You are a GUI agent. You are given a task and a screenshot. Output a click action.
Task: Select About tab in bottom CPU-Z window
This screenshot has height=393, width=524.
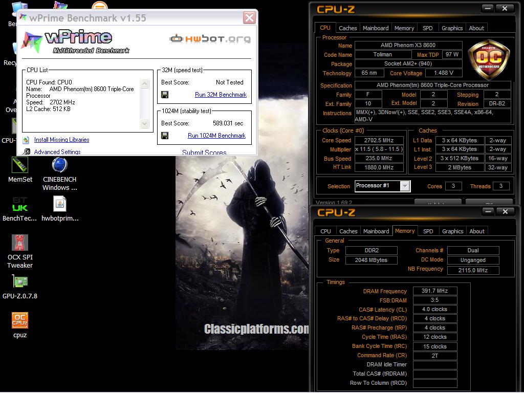tap(477, 231)
